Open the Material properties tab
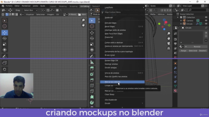 coord(175,91)
